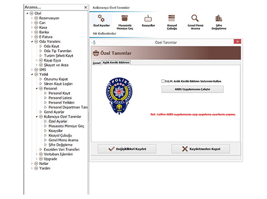Screen dimensions: 267x199
Task: Select Şifre Değiştirme in the tree
Action: [x=60, y=145]
